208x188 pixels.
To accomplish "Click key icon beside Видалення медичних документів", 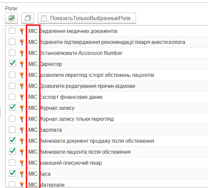I will click(x=22, y=31).
